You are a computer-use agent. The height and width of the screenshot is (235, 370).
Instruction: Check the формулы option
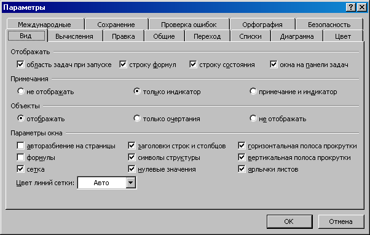pos(20,157)
